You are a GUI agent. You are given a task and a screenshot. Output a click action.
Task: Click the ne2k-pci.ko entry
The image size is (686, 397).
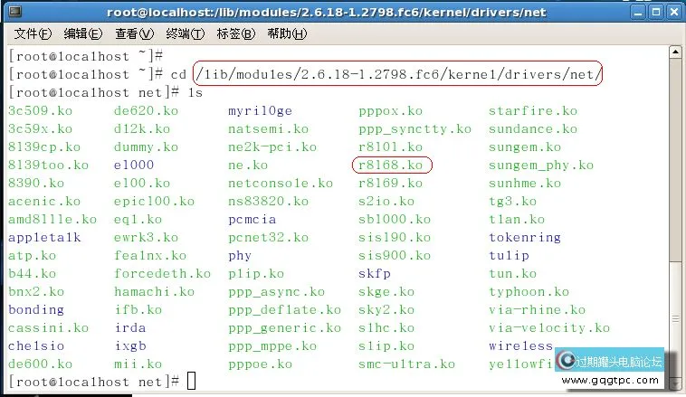point(272,147)
